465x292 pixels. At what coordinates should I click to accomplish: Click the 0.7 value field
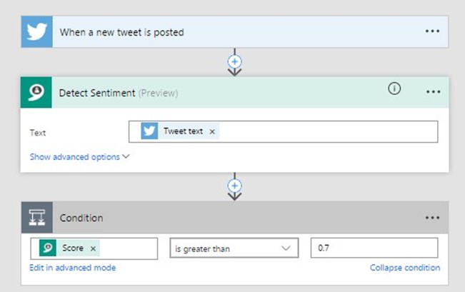click(x=374, y=248)
